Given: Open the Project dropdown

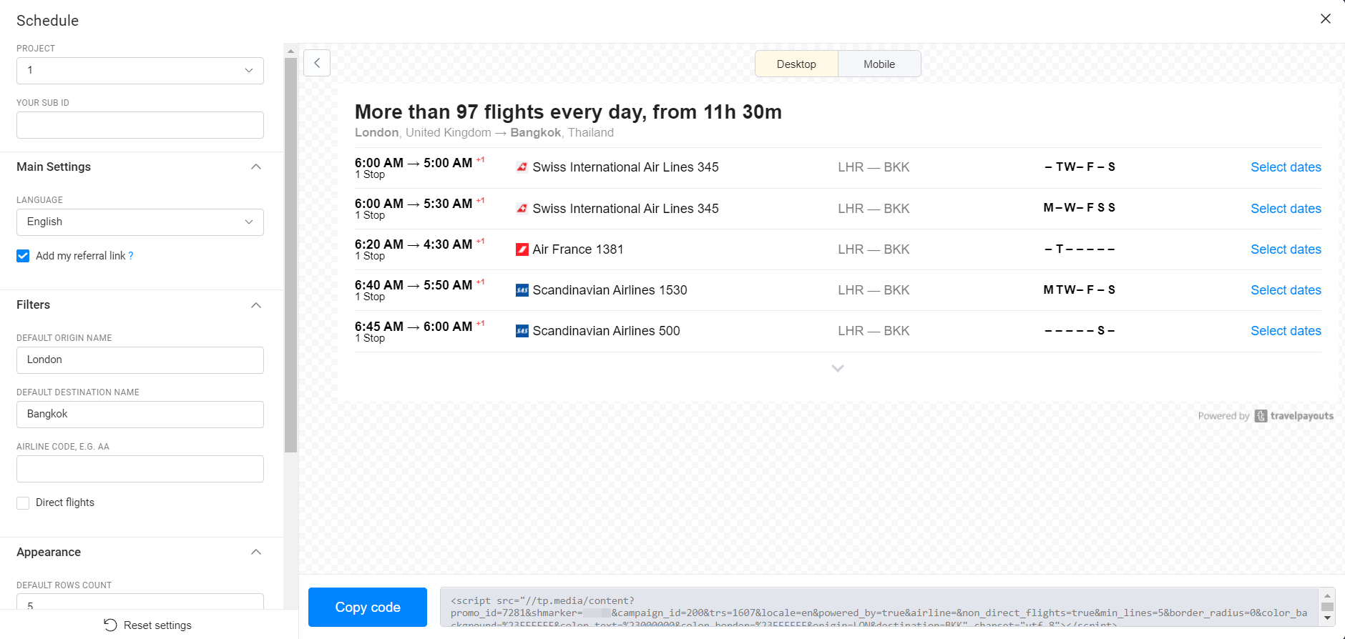Looking at the screenshot, I should [x=140, y=71].
